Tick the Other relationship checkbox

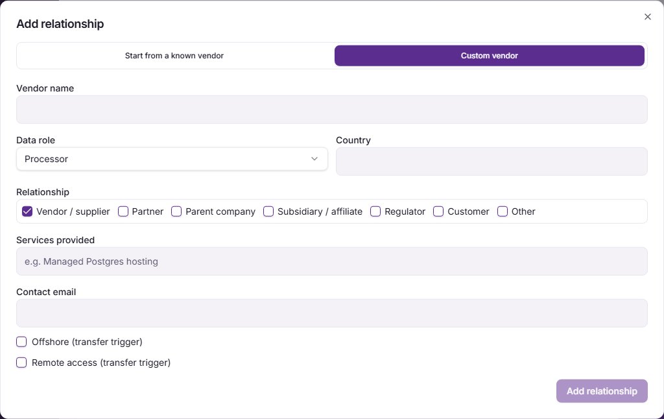coord(503,211)
